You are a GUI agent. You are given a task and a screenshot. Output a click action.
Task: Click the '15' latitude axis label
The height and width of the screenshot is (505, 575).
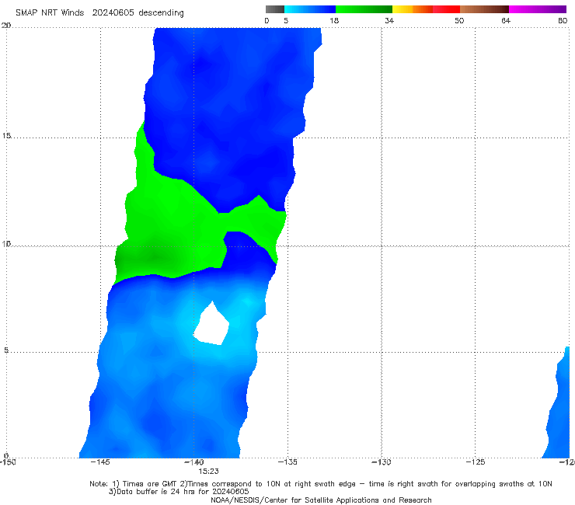point(6,136)
